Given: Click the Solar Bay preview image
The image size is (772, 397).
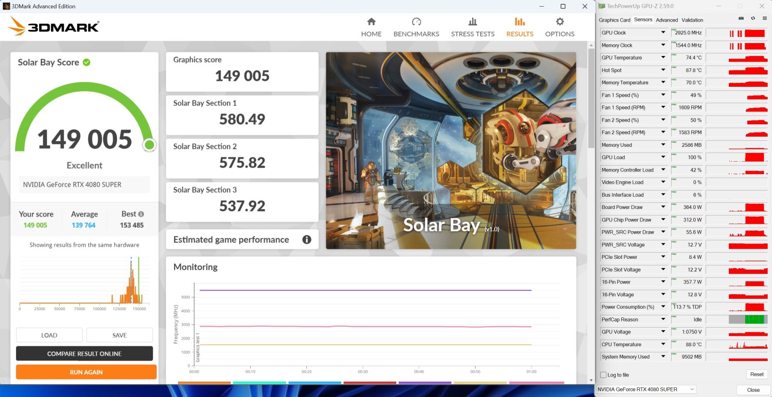Looking at the screenshot, I should tap(451, 150).
